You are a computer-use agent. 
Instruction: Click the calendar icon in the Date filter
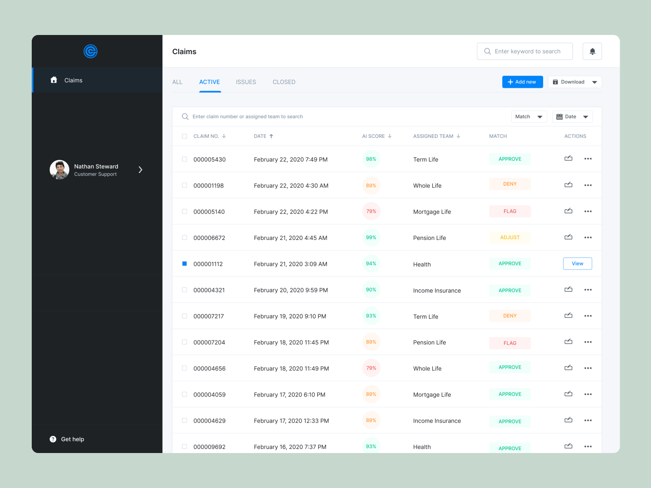[x=559, y=117]
